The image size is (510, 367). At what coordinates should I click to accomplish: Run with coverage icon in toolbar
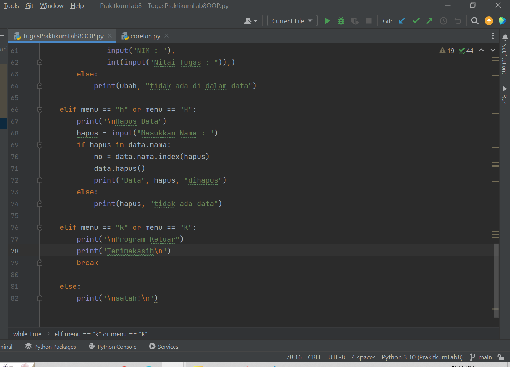click(355, 21)
